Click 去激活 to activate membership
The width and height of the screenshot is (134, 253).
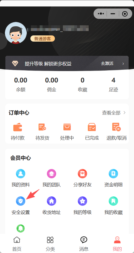107,63
